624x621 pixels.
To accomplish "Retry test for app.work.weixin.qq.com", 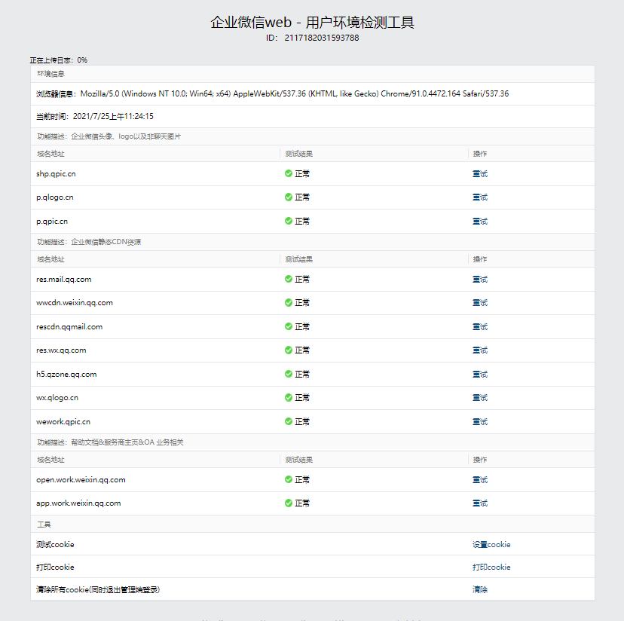I will (x=480, y=503).
